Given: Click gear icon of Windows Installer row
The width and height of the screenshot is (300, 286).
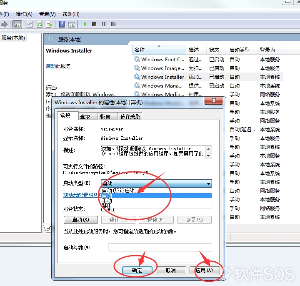Looking at the screenshot, I should pyautogui.click(x=137, y=77).
